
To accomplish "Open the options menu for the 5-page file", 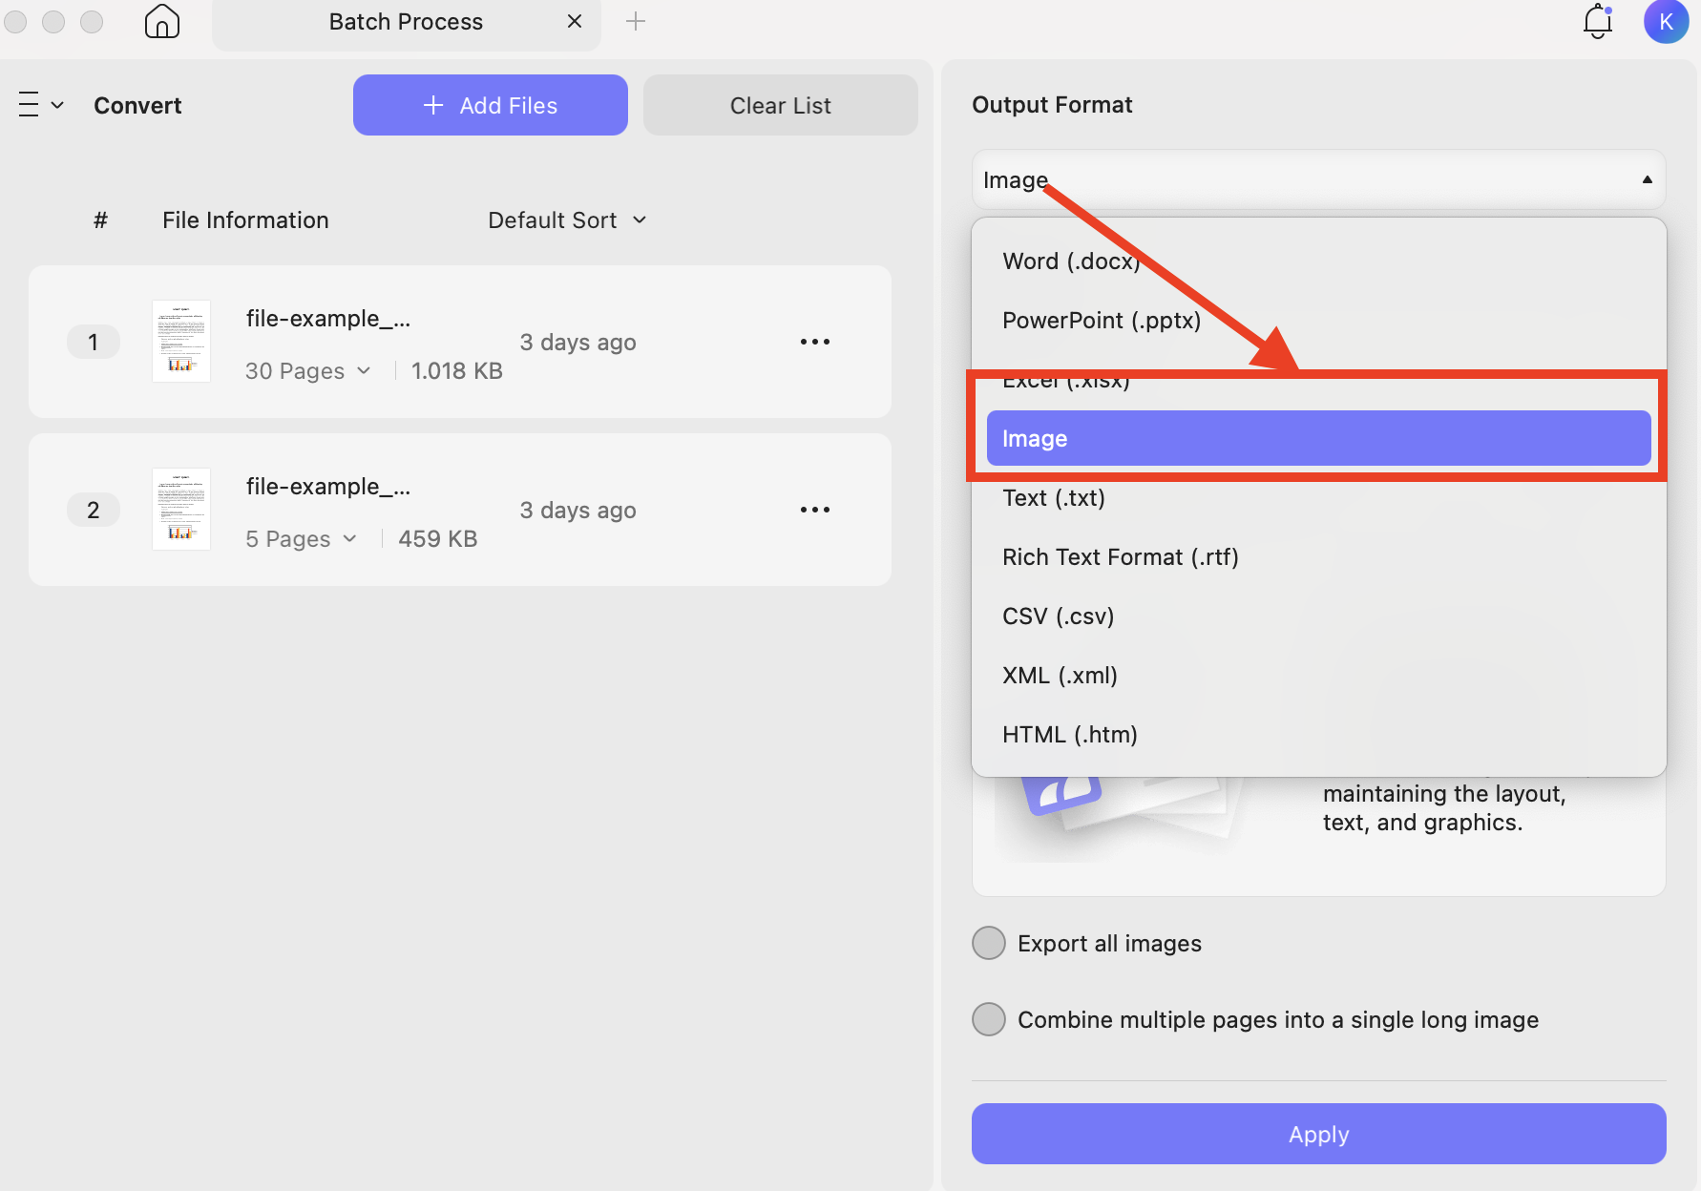I will pos(814,509).
